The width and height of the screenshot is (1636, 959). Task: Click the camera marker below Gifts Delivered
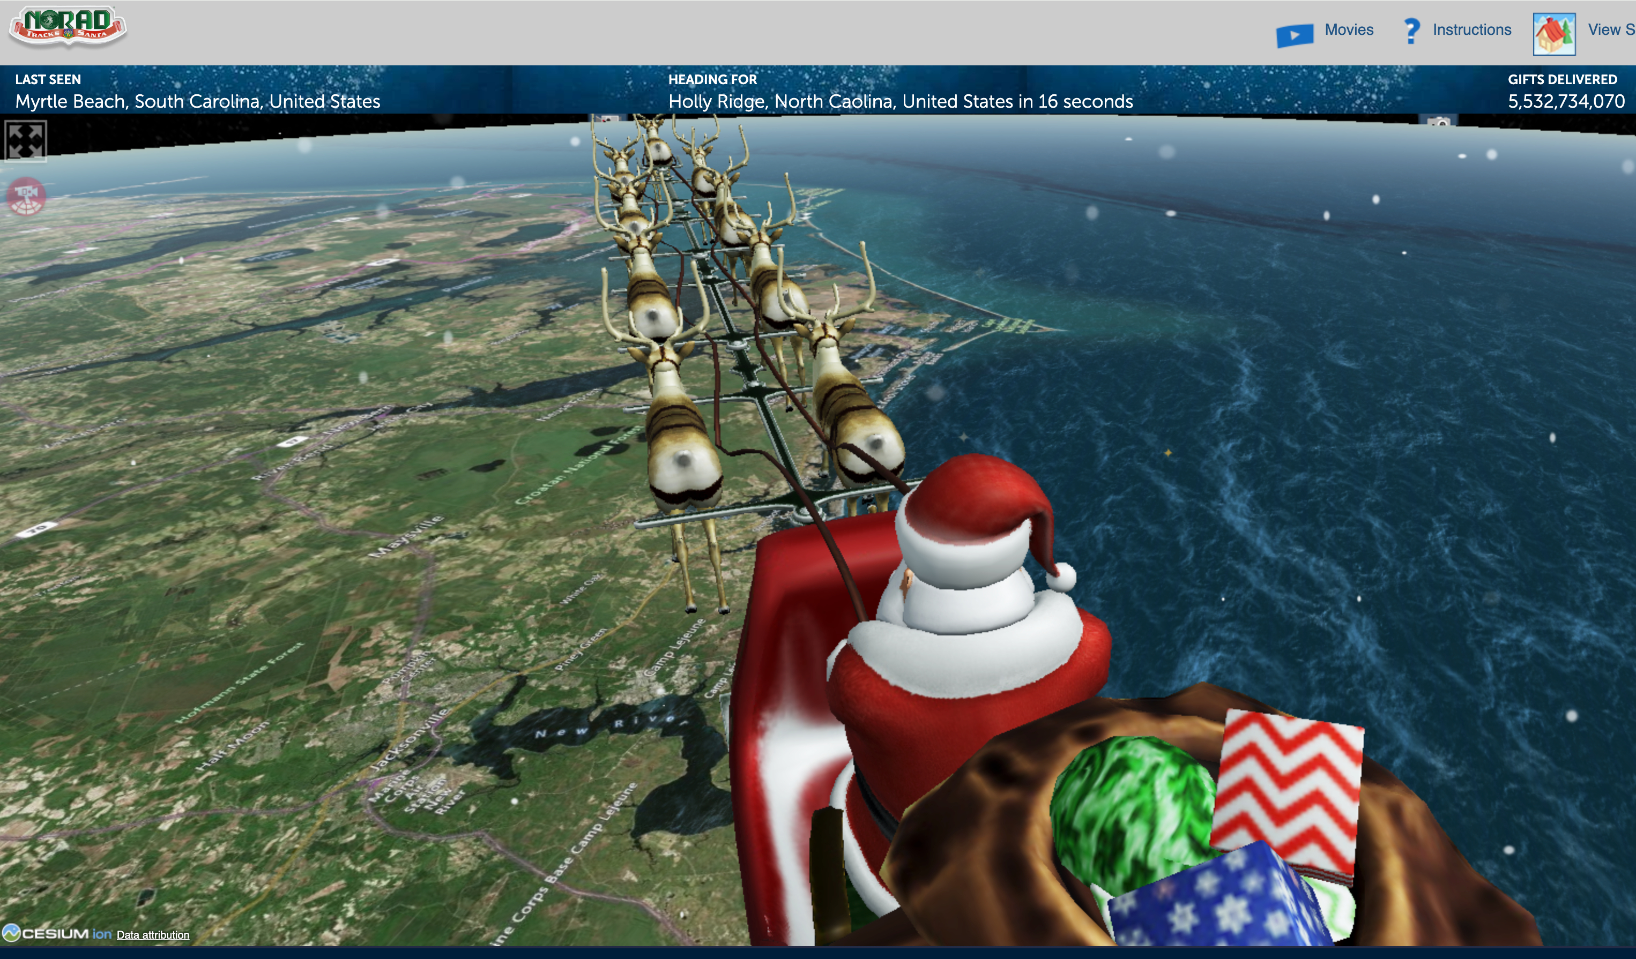(x=1440, y=121)
